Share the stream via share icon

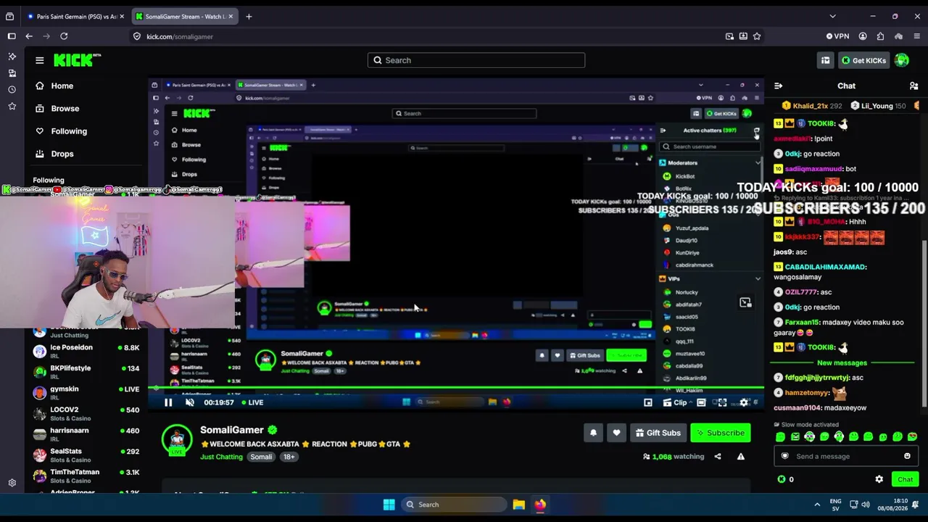(718, 457)
